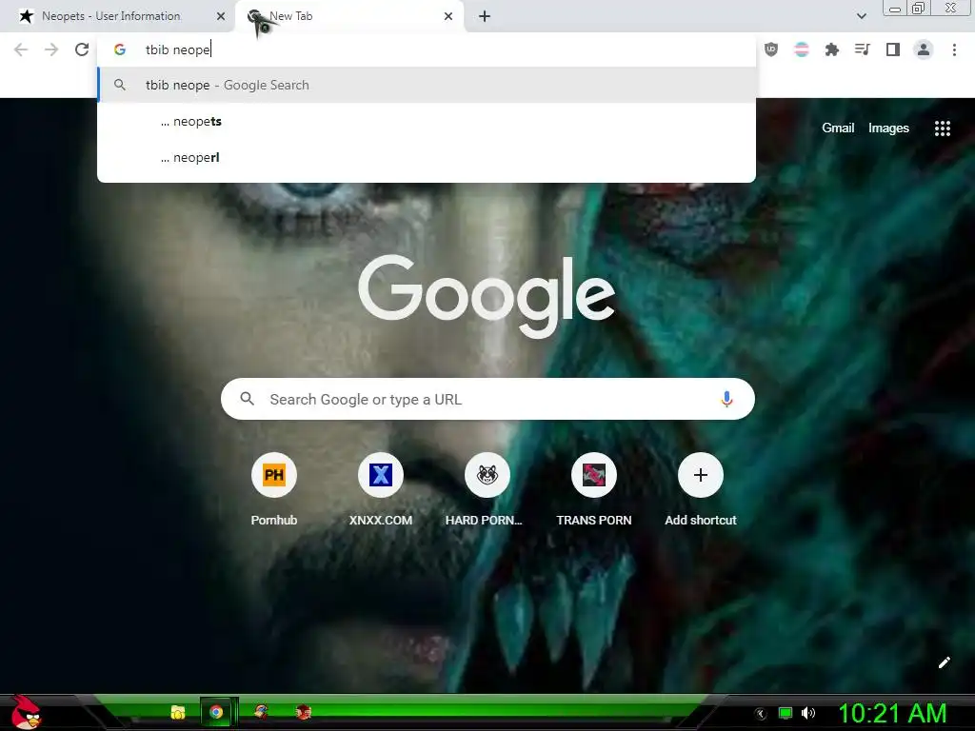The height and width of the screenshot is (731, 975).
Task: Open the Images link
Action: pyautogui.click(x=888, y=128)
